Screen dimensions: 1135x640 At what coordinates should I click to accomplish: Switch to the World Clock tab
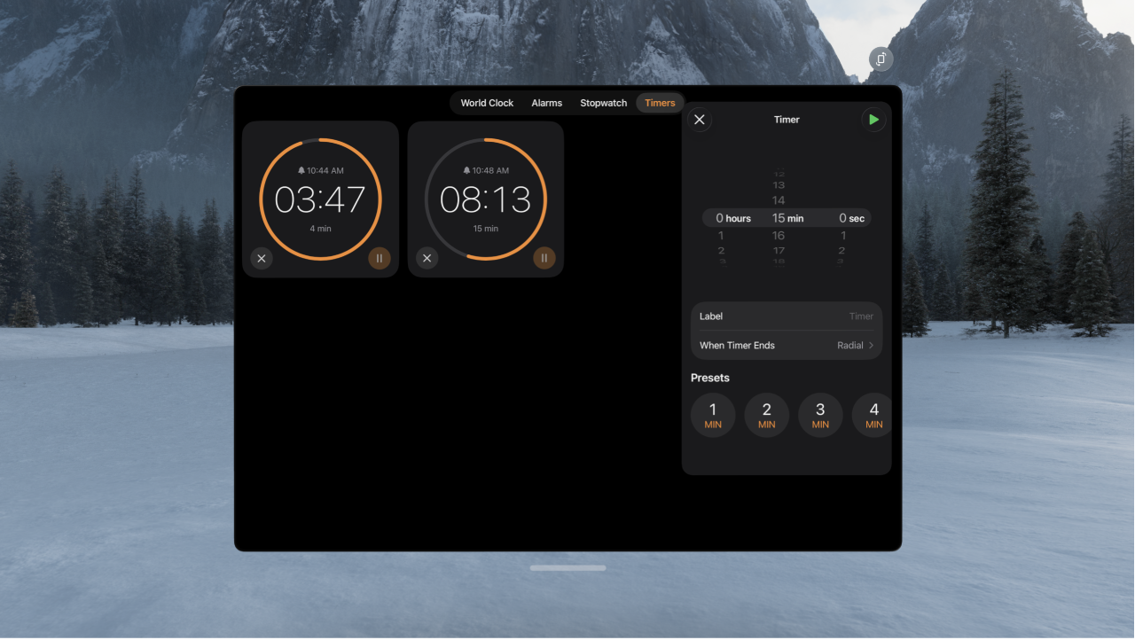[487, 102]
